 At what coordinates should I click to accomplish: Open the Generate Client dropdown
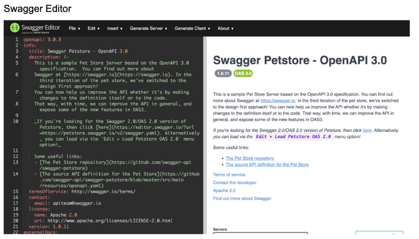[x=193, y=28]
